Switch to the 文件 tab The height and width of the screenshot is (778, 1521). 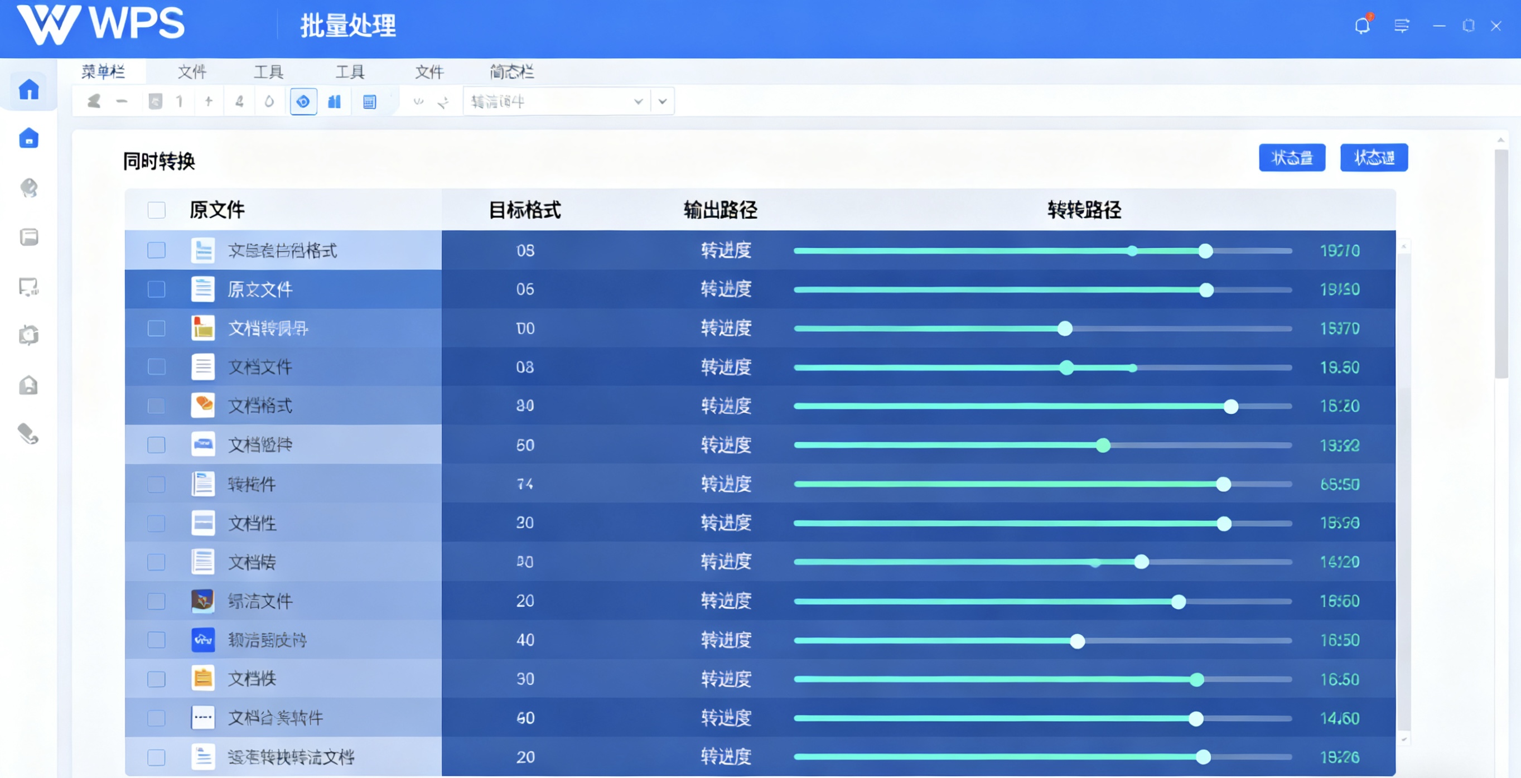(x=192, y=71)
